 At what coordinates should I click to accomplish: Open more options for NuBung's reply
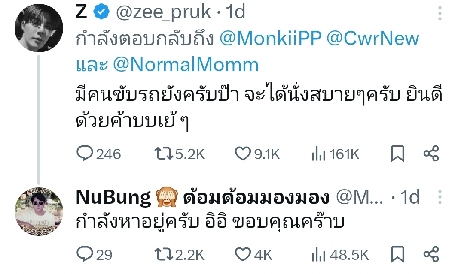(440, 198)
